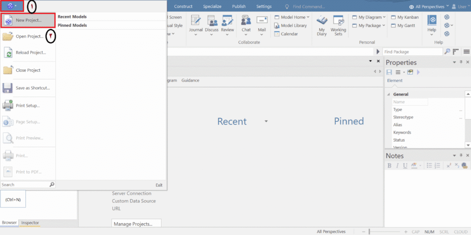This screenshot has height=235, width=471.
Task: Click New Project in the file menu
Action: click(x=28, y=20)
